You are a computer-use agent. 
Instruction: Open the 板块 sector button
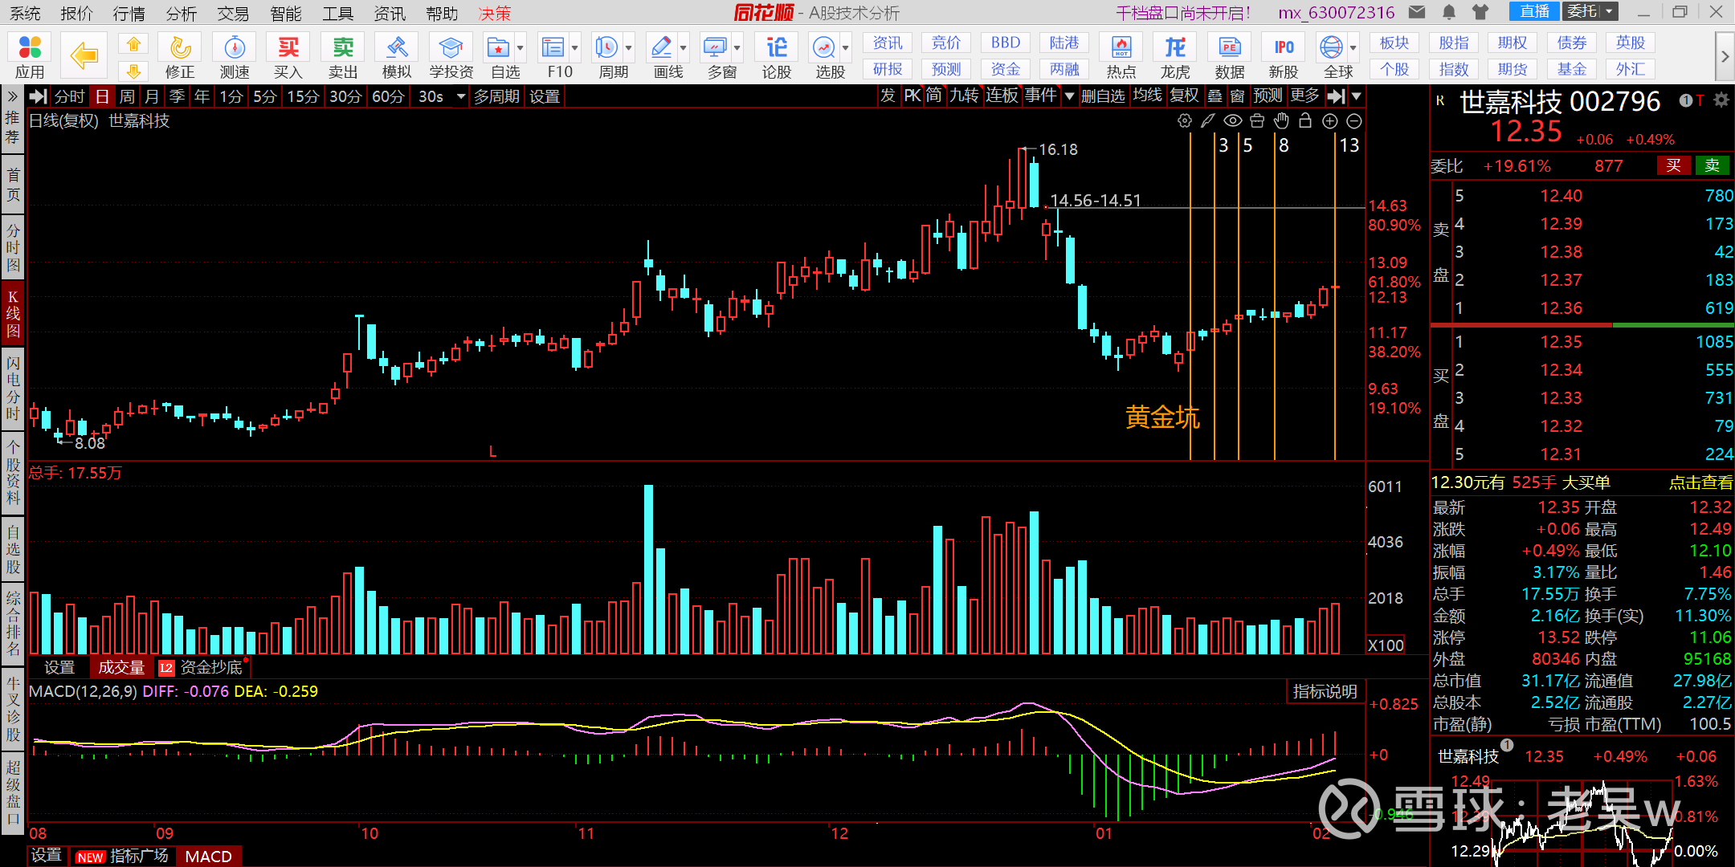(x=1394, y=43)
